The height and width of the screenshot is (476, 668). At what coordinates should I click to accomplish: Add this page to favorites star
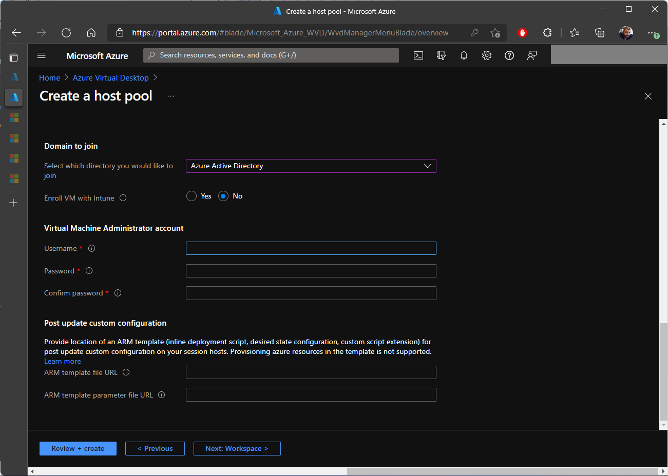495,33
